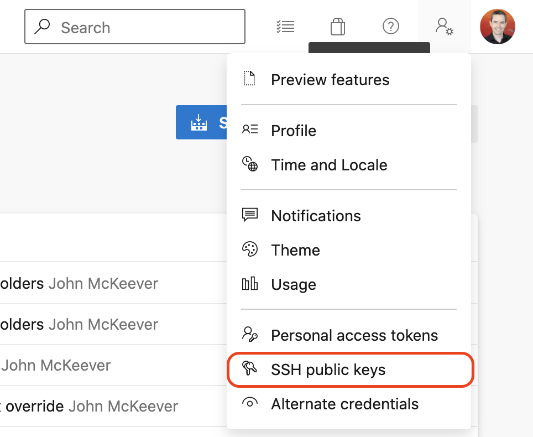The width and height of the screenshot is (533, 437).
Task: Open the user avatar profile picture
Action: pos(498,27)
